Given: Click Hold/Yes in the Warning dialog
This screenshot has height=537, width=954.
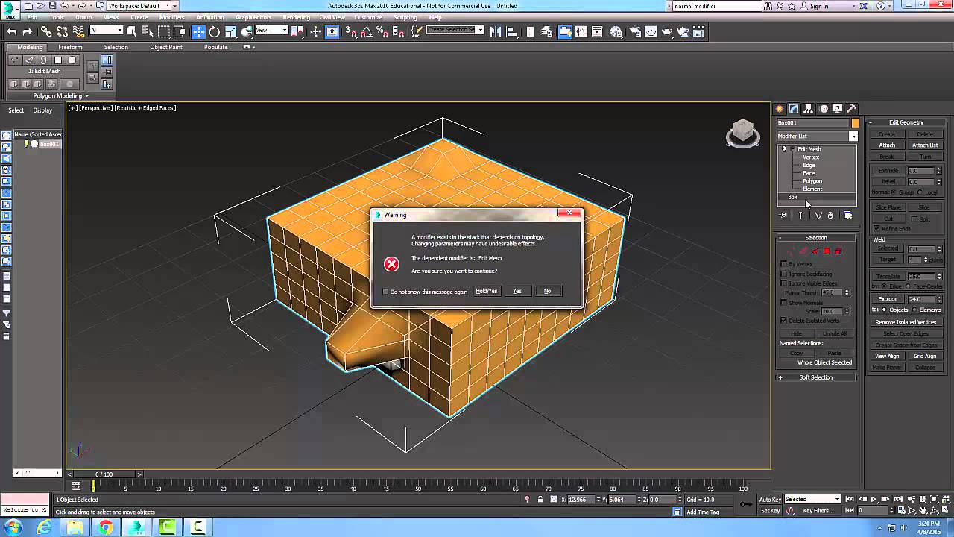Looking at the screenshot, I should pyautogui.click(x=486, y=291).
